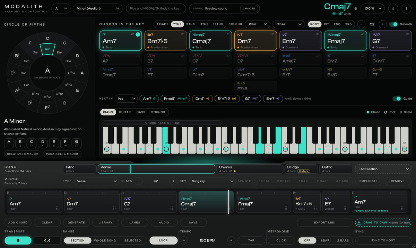The height and width of the screenshot is (248, 416).
Task: Click the Export MIDI button
Action: click(x=325, y=222)
